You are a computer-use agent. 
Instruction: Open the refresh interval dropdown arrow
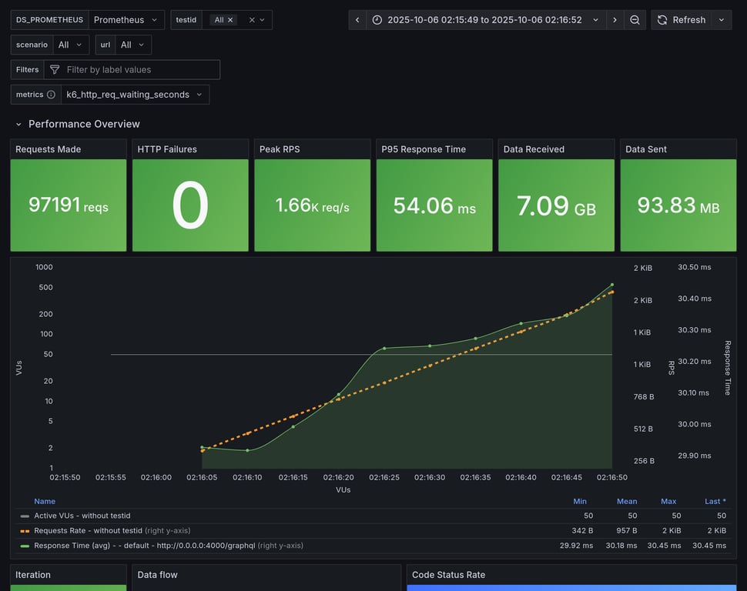click(722, 20)
